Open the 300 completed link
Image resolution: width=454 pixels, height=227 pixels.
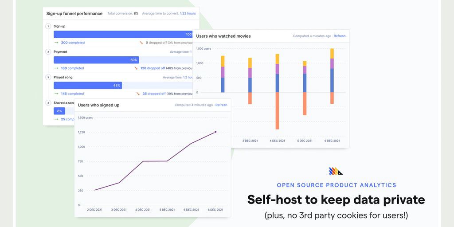pyautogui.click(x=73, y=43)
